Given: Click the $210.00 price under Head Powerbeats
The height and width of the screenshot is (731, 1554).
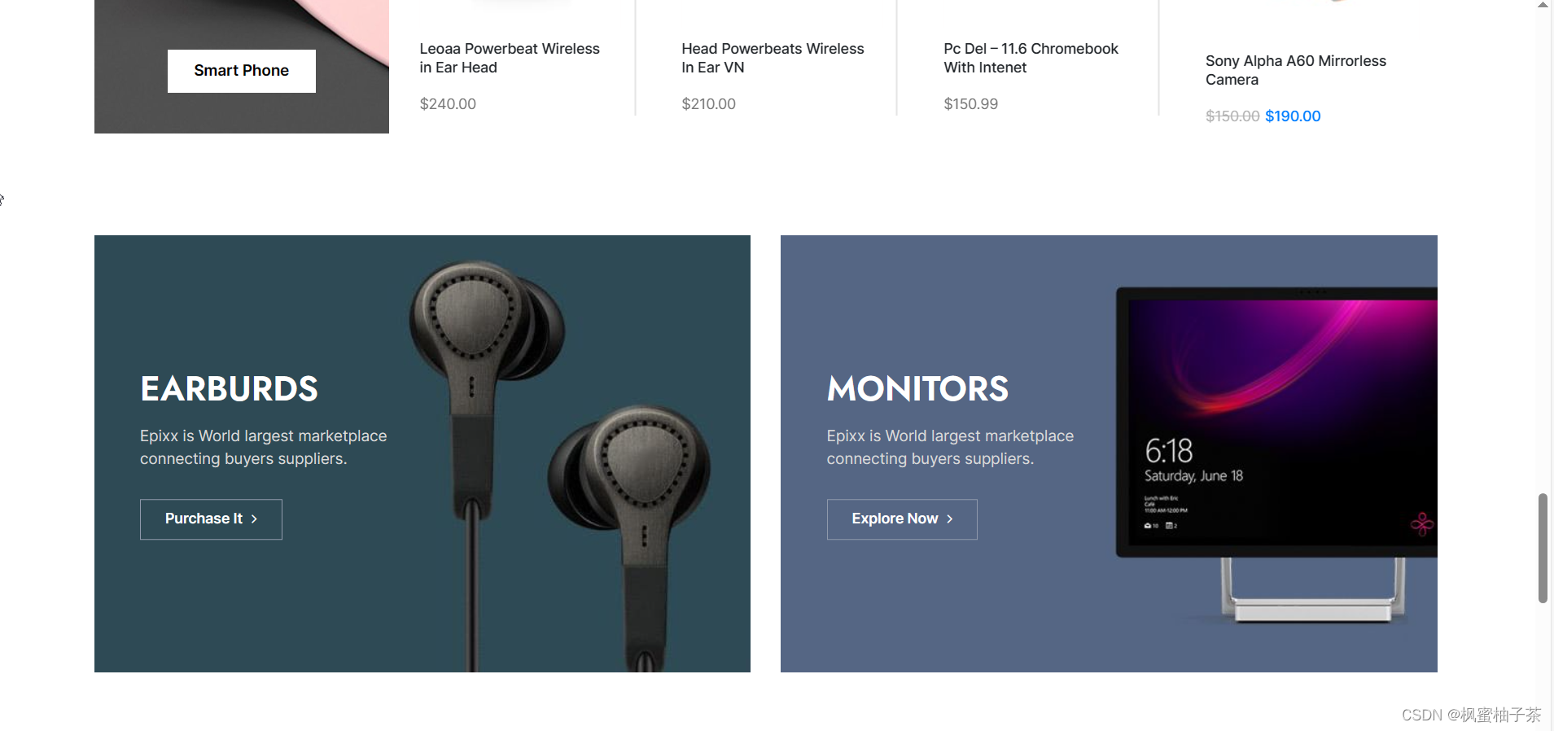Looking at the screenshot, I should pos(708,104).
